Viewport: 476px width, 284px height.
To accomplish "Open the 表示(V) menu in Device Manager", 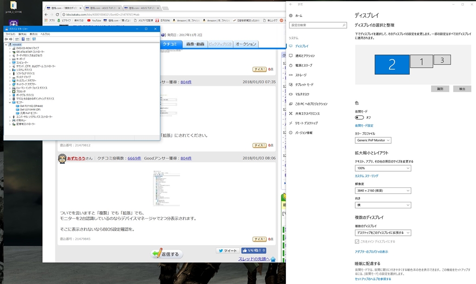I will [x=33, y=34].
